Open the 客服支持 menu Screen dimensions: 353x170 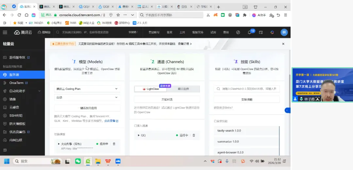point(198,32)
